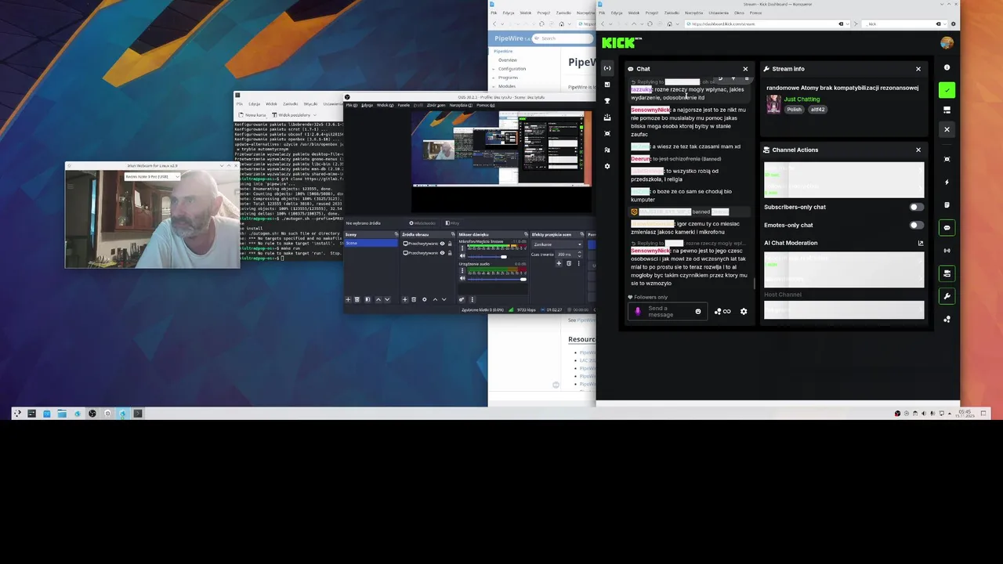This screenshot has height=564, width=1003.
Task: Toggle the lock on the second OBS source
Action: pos(450,253)
